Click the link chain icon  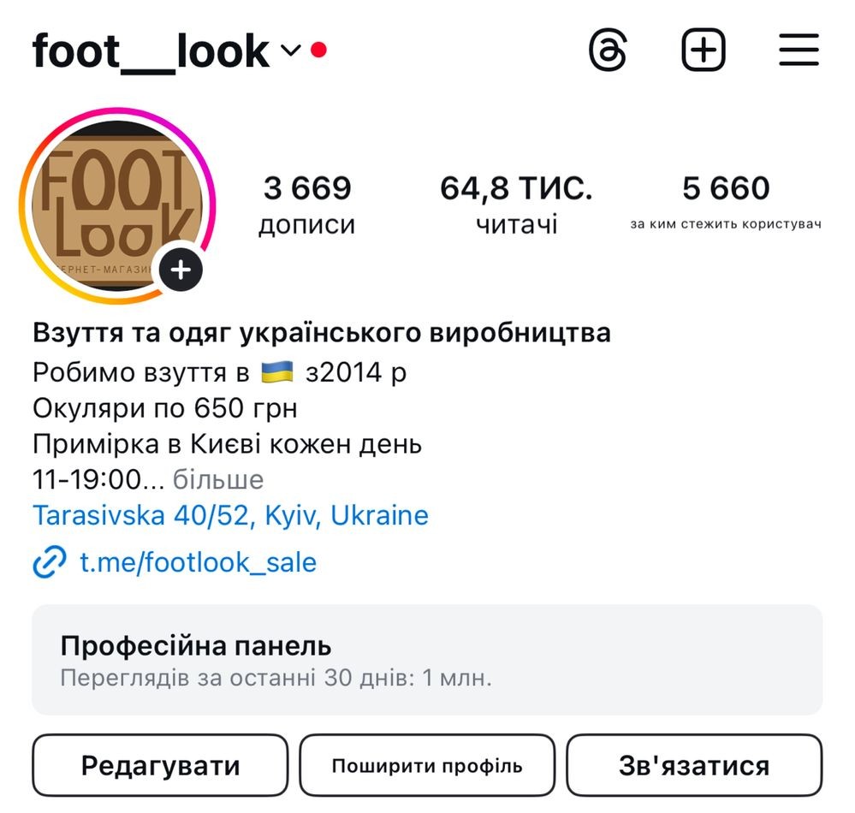(x=49, y=561)
